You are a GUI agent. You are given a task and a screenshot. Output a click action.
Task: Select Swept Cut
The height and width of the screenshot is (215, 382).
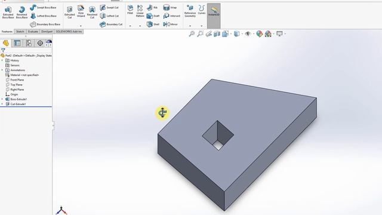coord(109,8)
